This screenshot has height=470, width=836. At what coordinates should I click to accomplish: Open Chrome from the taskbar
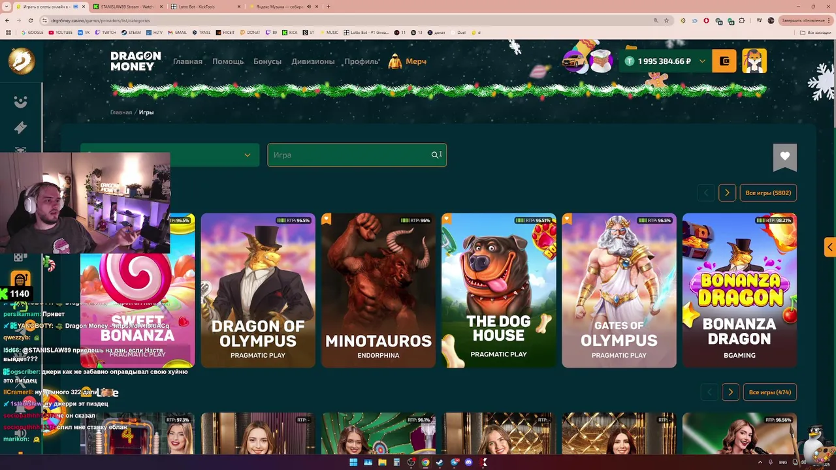coord(425,462)
